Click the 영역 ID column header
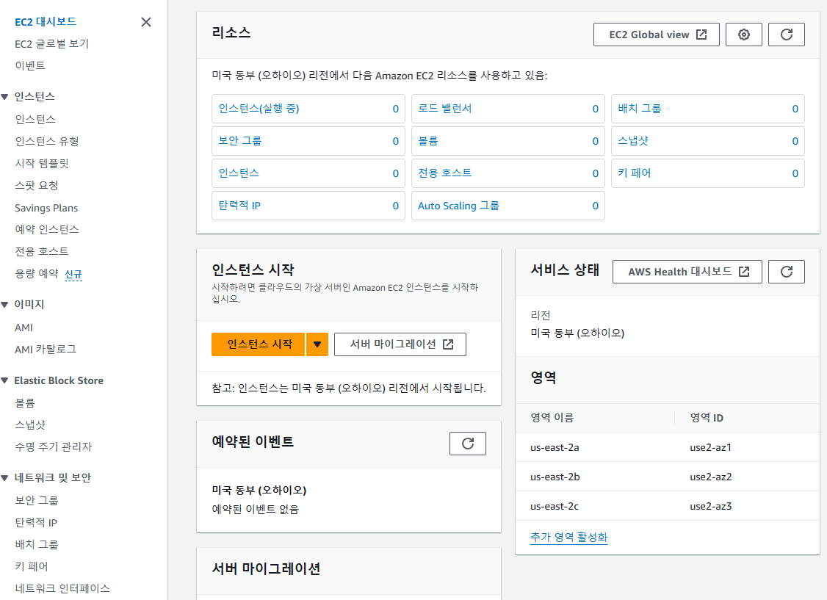 pyautogui.click(x=707, y=418)
